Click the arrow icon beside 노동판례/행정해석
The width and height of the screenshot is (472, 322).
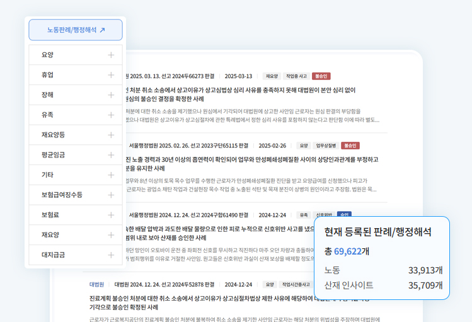pyautogui.click(x=102, y=30)
